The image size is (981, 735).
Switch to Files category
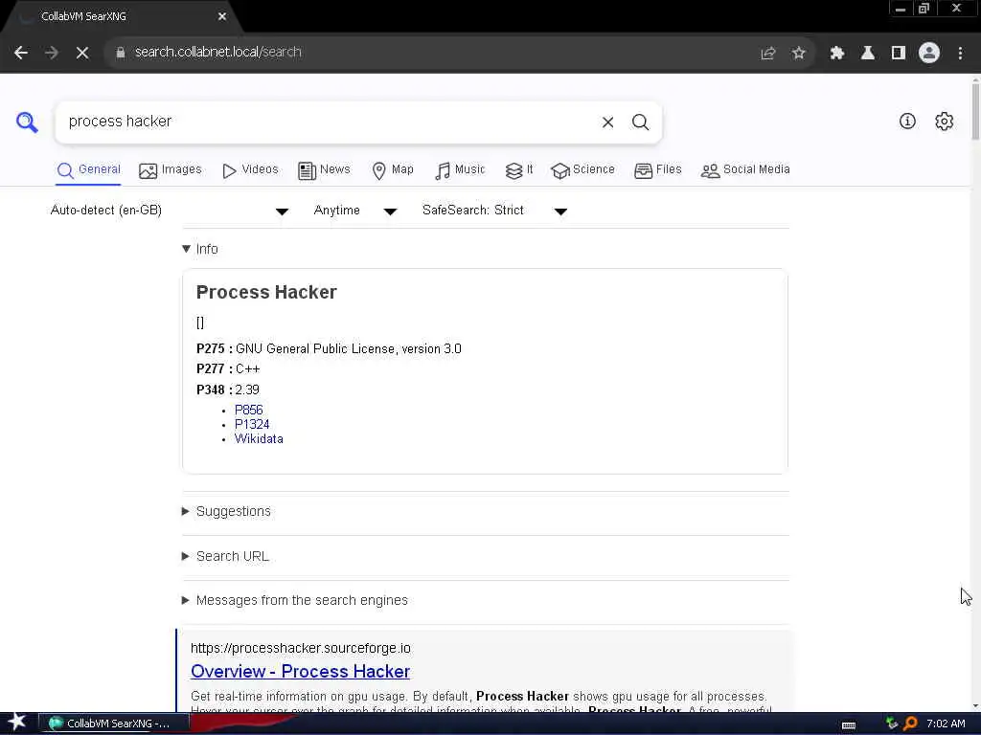[657, 170]
